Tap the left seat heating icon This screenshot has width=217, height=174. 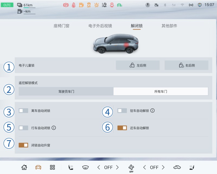pos(71,168)
